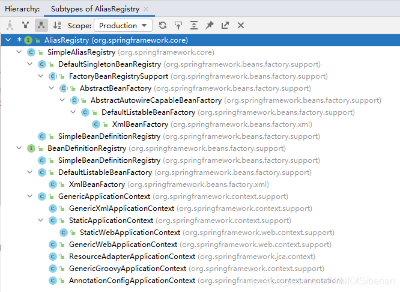The height and width of the screenshot is (292, 400).
Task: Select the BeanDefinitionRegistry name
Action: coord(86,148)
